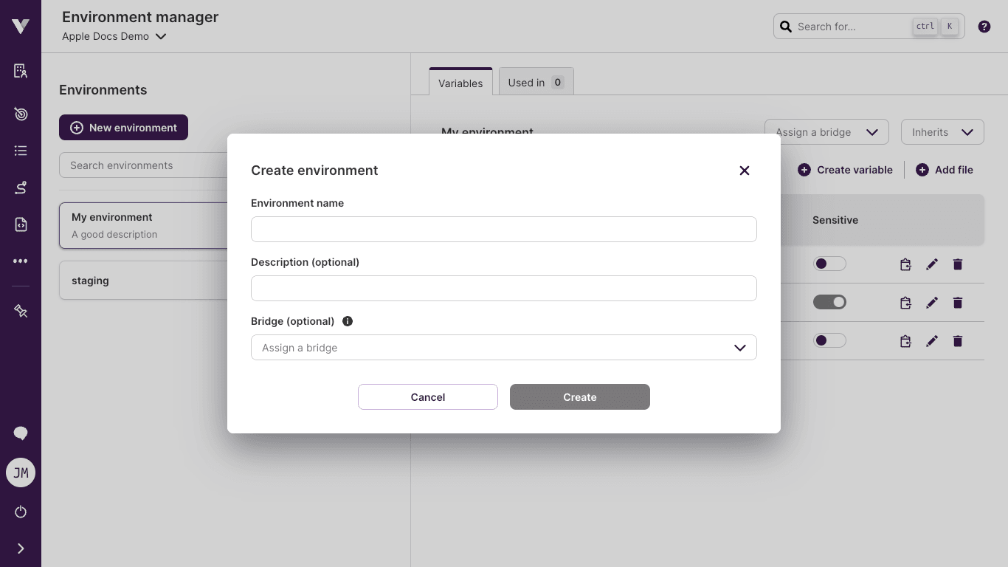
Task: Close the Create environment dialog
Action: [x=744, y=171]
